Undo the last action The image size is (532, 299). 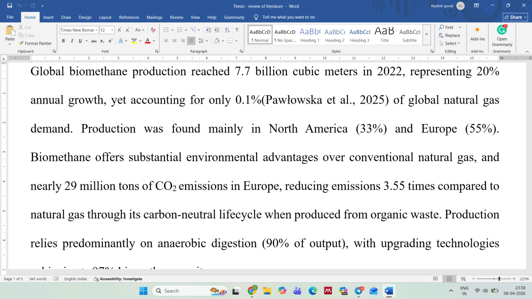(x=20, y=6)
